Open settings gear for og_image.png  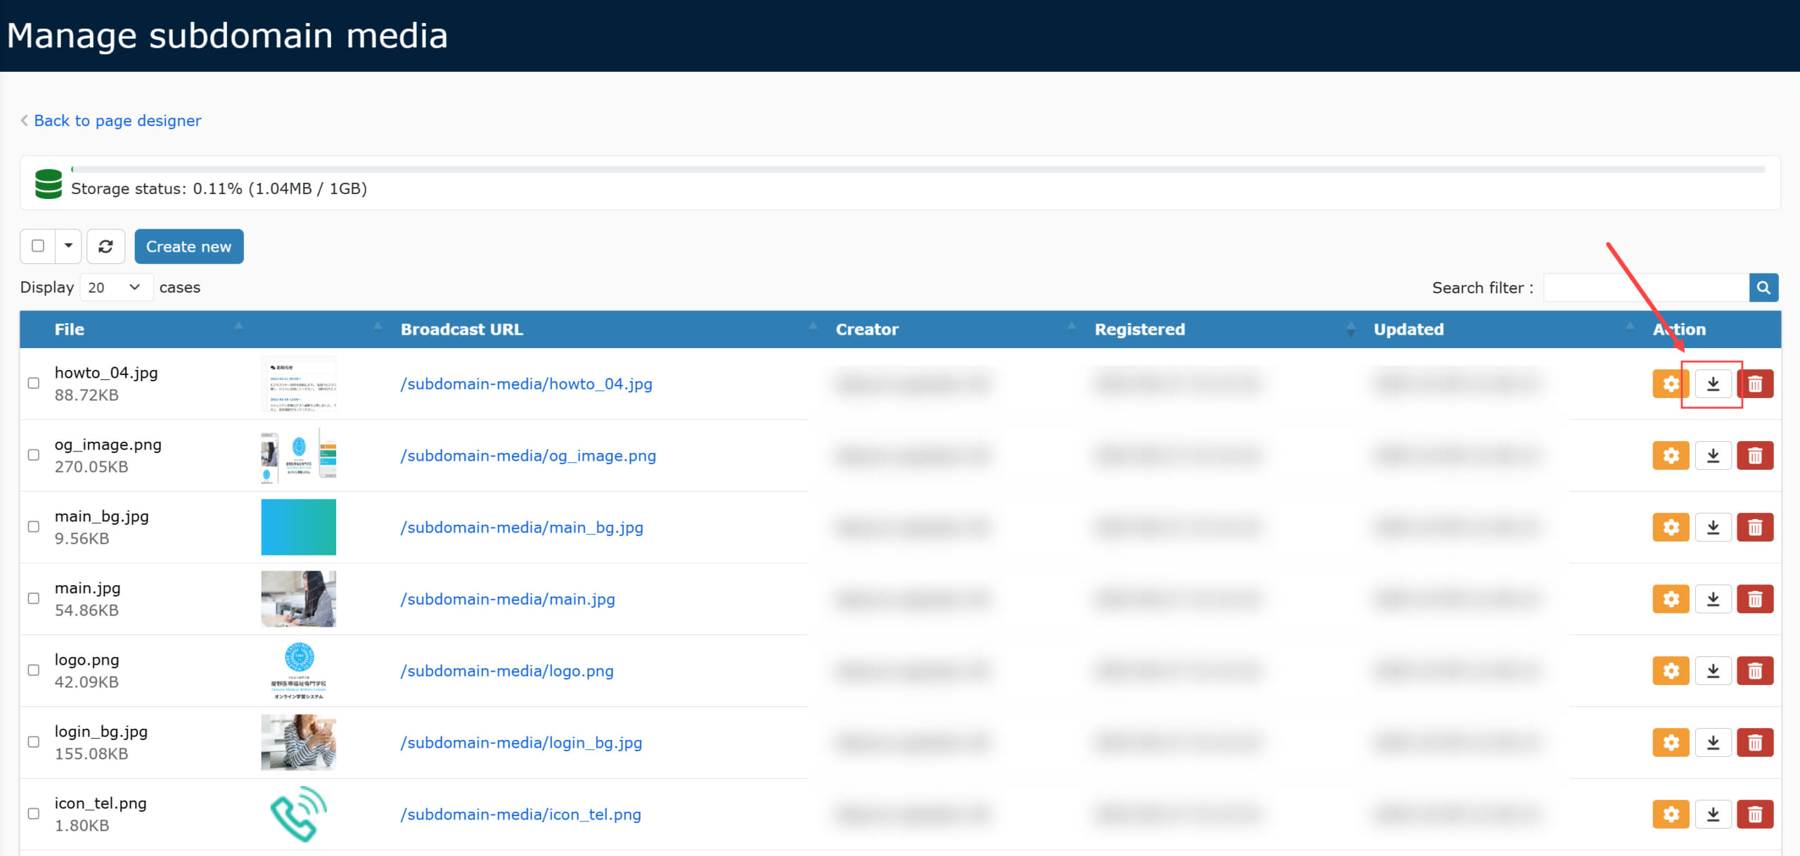pyautogui.click(x=1671, y=456)
